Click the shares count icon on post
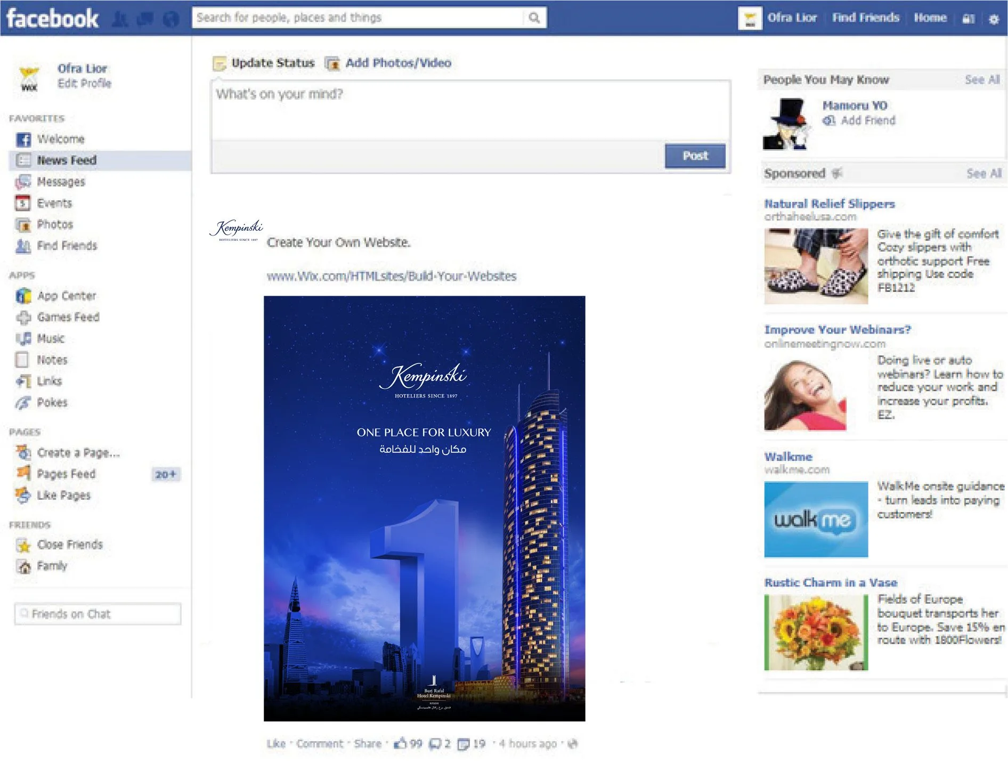1008x779 pixels. [464, 743]
